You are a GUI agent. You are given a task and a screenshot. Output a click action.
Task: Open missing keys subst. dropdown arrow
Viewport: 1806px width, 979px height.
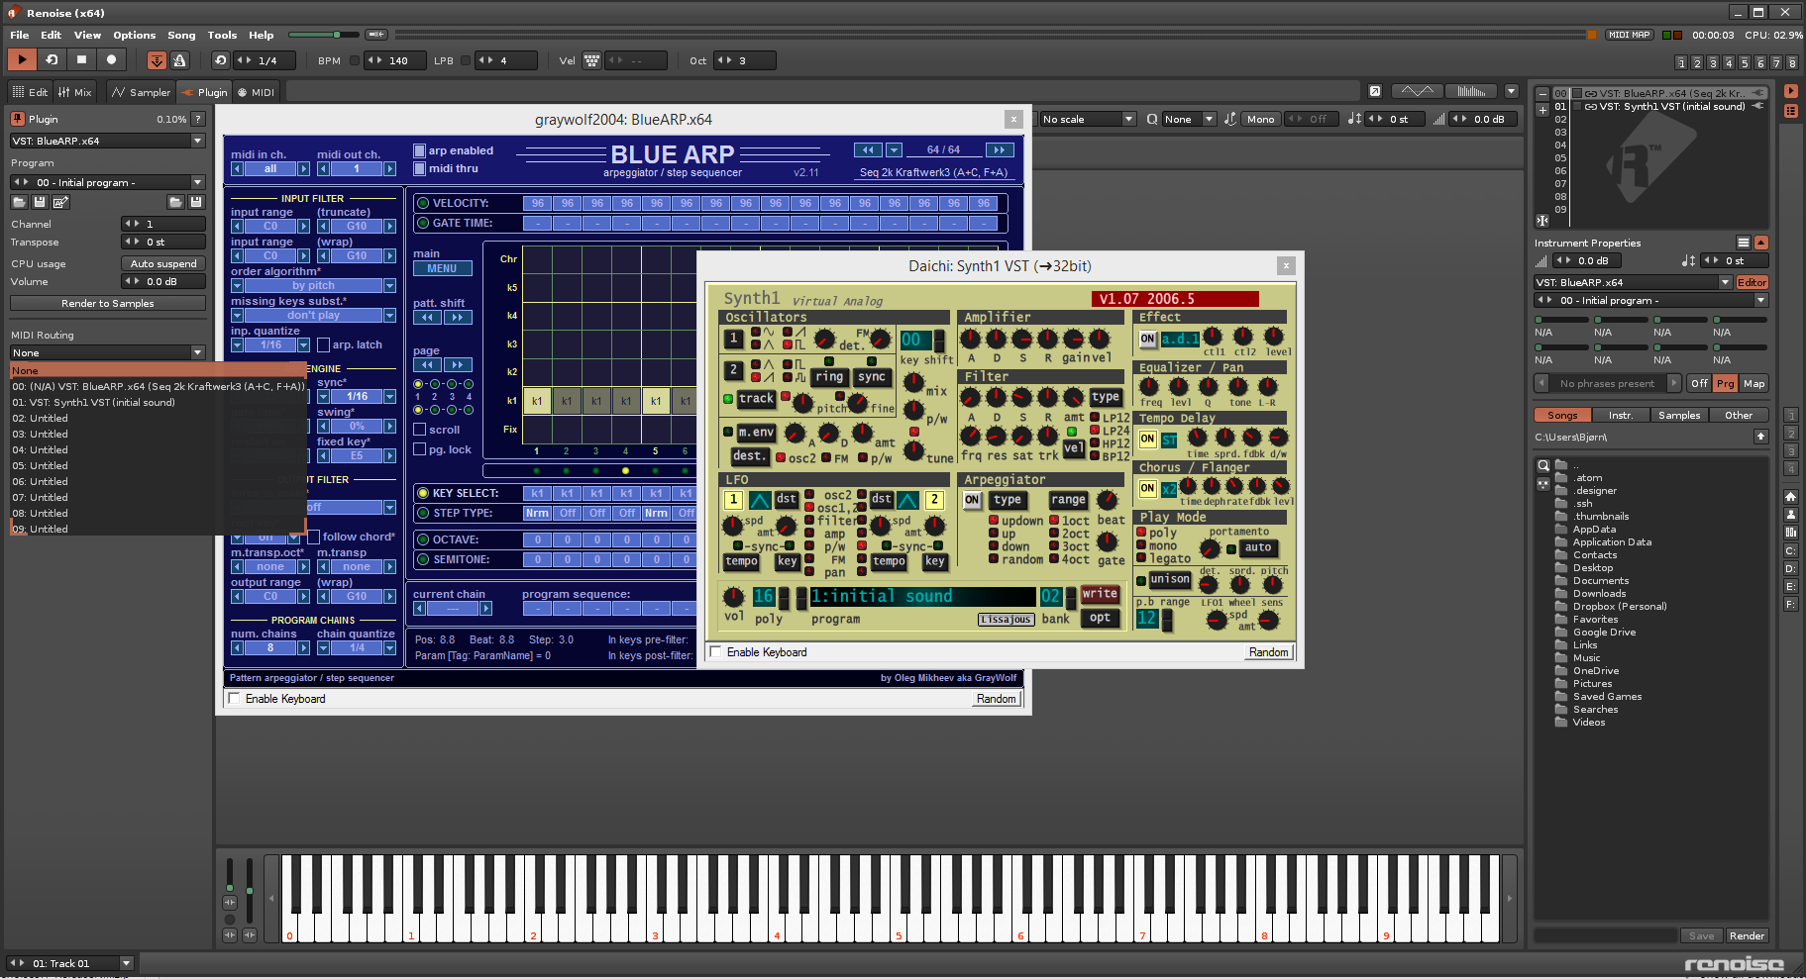[389, 315]
